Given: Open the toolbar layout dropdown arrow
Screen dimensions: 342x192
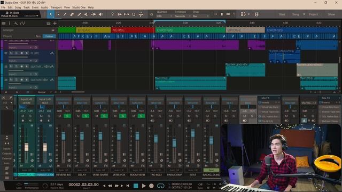Looking at the screenshot, I should pos(248,14).
